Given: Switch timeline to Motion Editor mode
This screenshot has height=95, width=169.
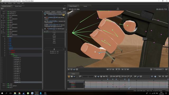Looking at the screenshot, I should (x=72, y=77).
